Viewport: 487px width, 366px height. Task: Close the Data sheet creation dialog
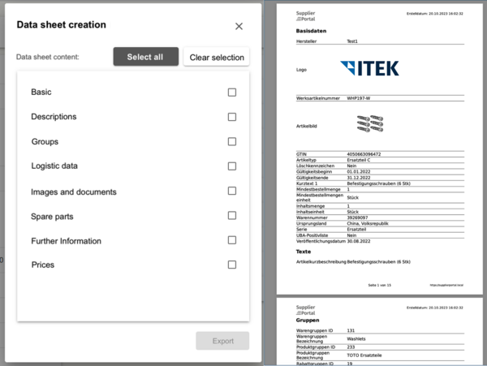tap(239, 27)
